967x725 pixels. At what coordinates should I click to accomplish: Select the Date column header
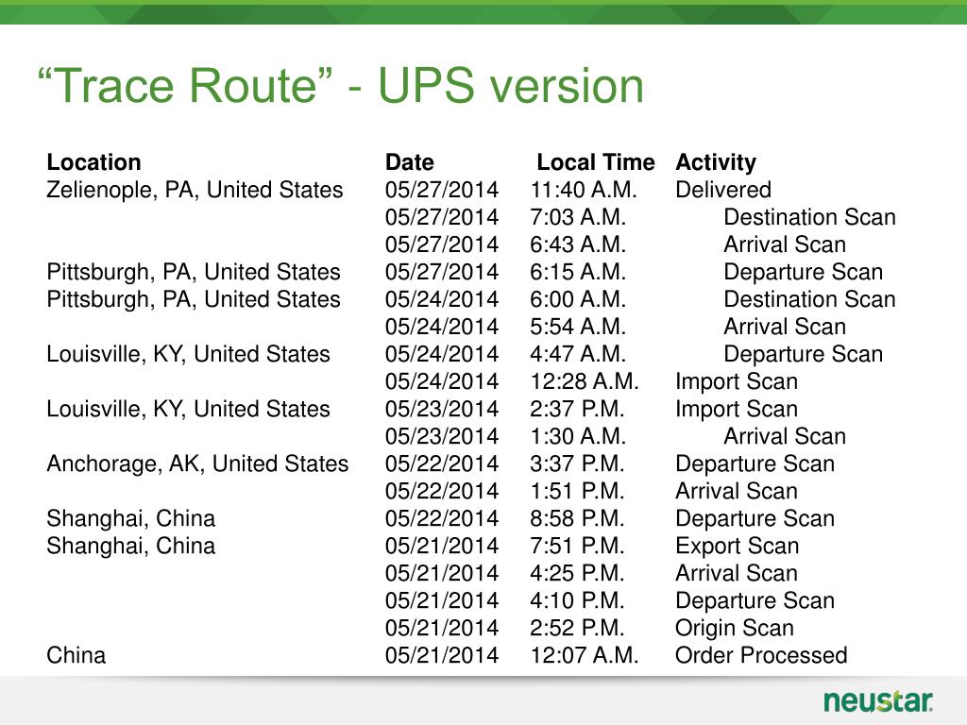tap(410, 162)
